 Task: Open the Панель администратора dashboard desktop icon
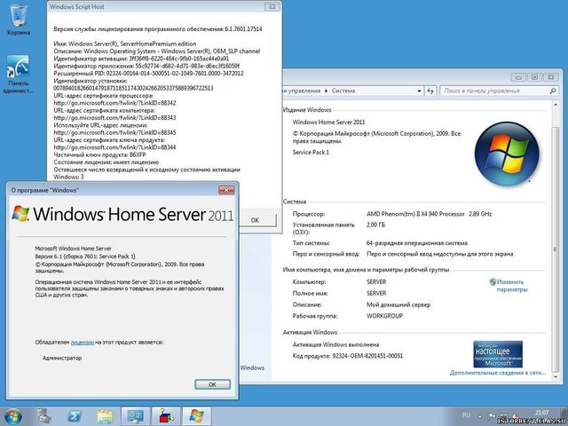pos(18,75)
